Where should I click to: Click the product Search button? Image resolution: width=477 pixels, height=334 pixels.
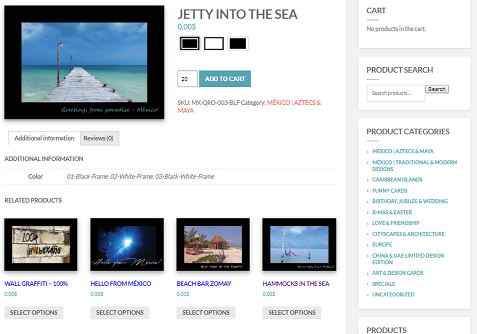click(x=437, y=89)
